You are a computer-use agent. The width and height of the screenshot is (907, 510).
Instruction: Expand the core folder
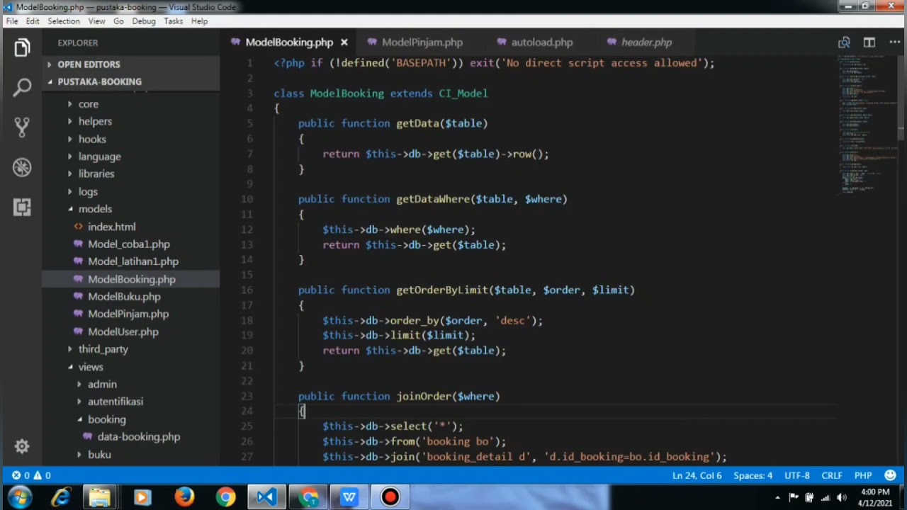[88, 104]
